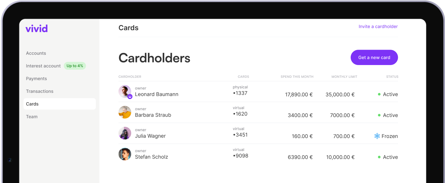Select the Cards sidebar item
The image size is (445, 183).
coord(32,104)
